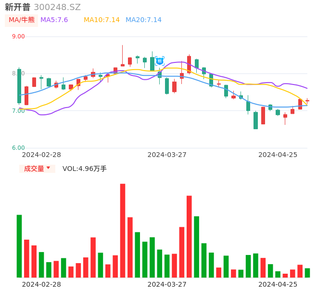This screenshot has width=330, height=291.
Task: Click the stock name 新开普
Action: click(18, 7)
